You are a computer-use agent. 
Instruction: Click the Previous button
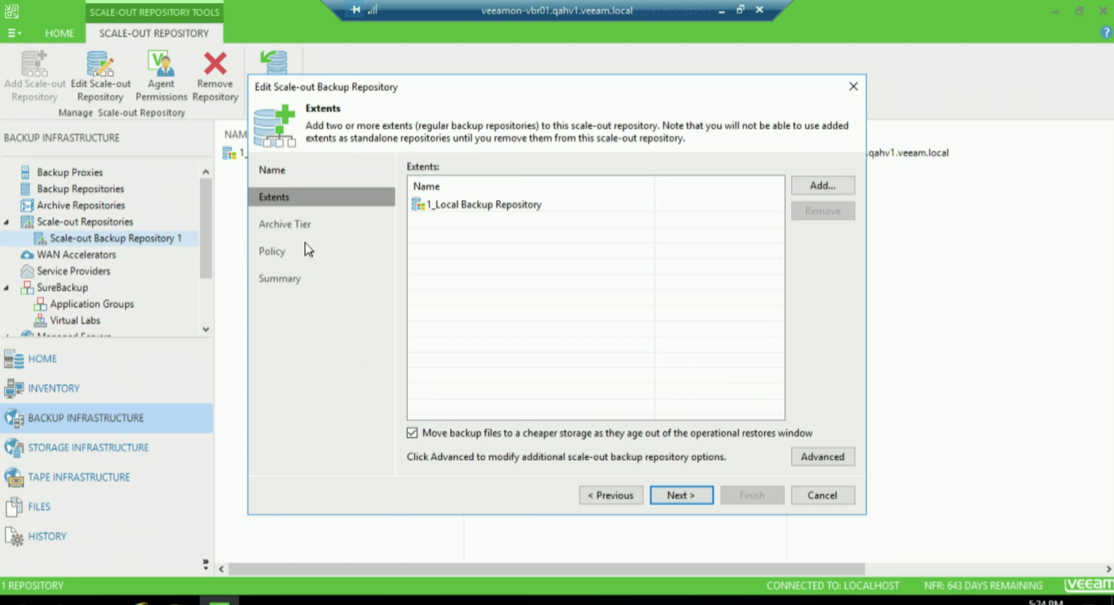coord(611,495)
